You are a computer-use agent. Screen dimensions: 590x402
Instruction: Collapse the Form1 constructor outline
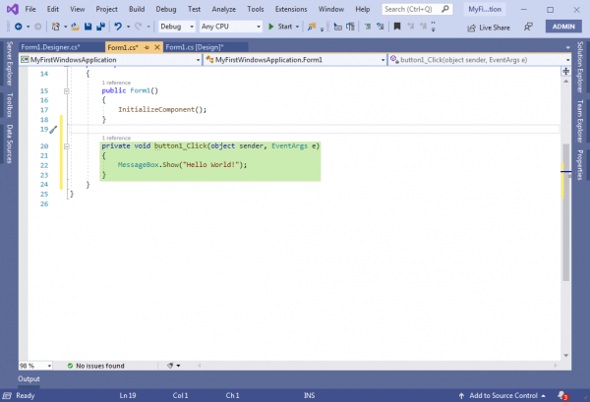coord(67,90)
